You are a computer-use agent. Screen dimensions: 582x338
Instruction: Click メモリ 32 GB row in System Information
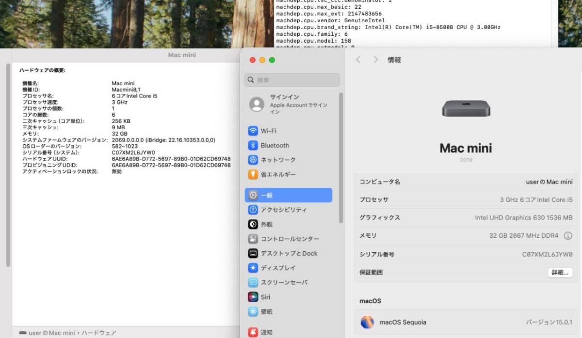click(x=75, y=134)
